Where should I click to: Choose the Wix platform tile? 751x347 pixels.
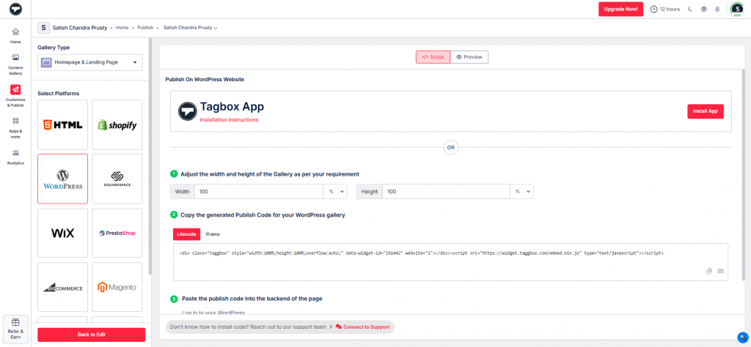[63, 233]
